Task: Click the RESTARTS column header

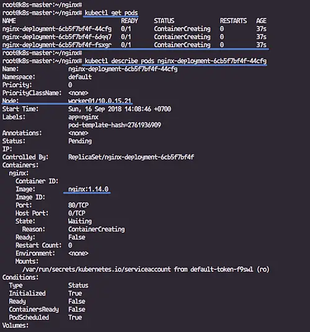Action: pyautogui.click(x=233, y=21)
